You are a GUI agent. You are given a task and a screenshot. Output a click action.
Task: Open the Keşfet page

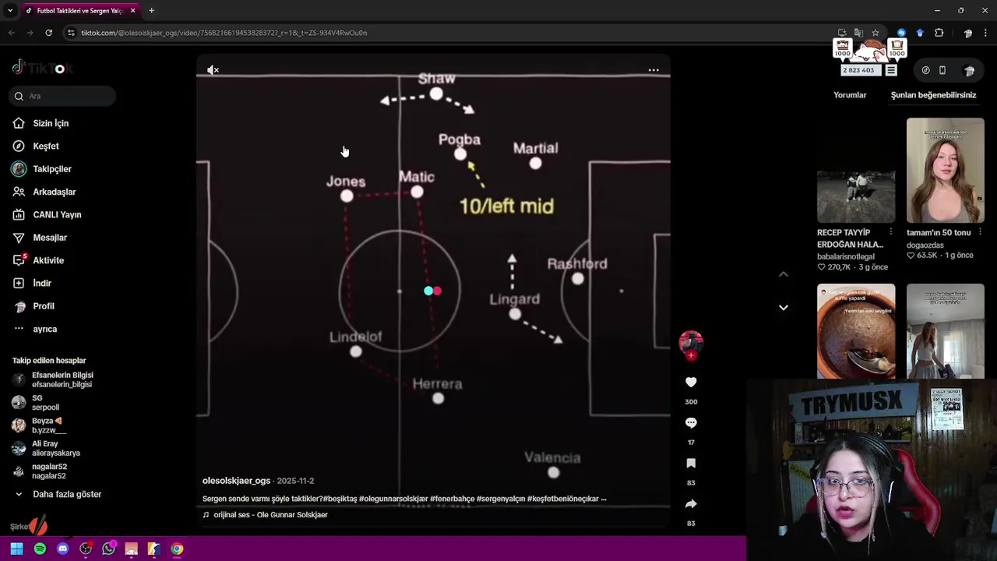[x=46, y=146]
